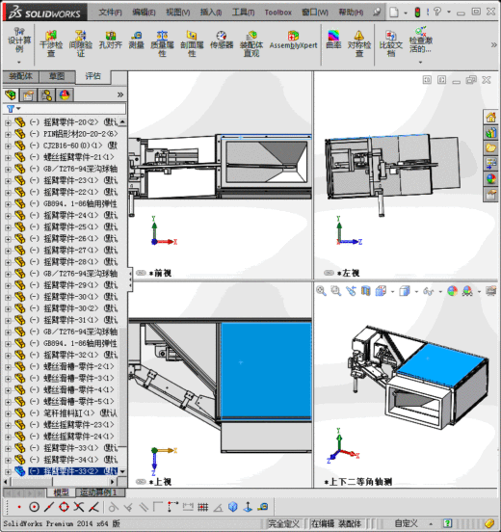Click the 自定义 units status item
The image size is (501, 532).
406,523
